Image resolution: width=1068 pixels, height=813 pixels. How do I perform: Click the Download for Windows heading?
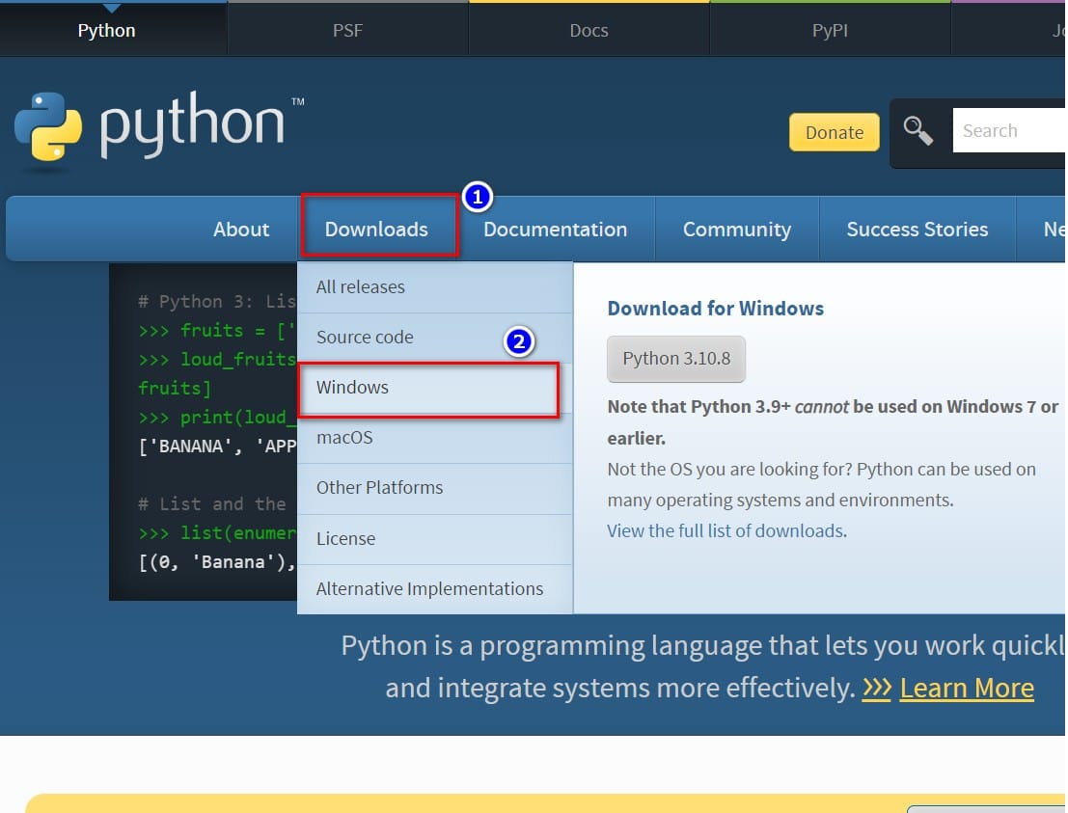pos(715,309)
